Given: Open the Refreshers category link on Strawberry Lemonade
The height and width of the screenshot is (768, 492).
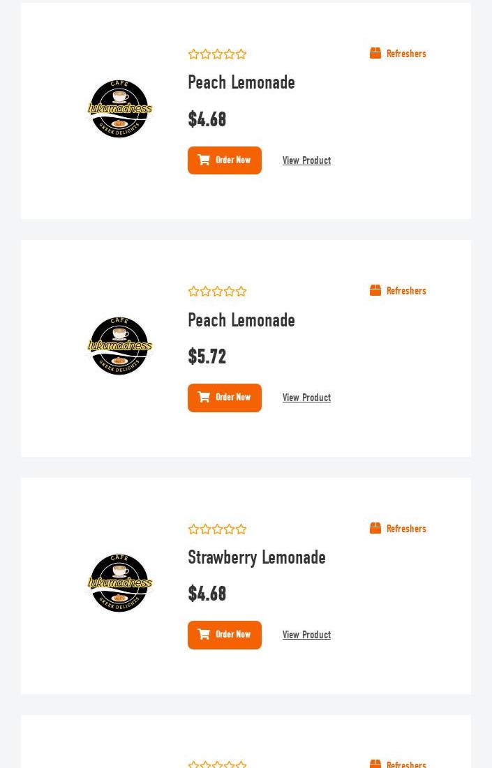Looking at the screenshot, I should point(406,529).
